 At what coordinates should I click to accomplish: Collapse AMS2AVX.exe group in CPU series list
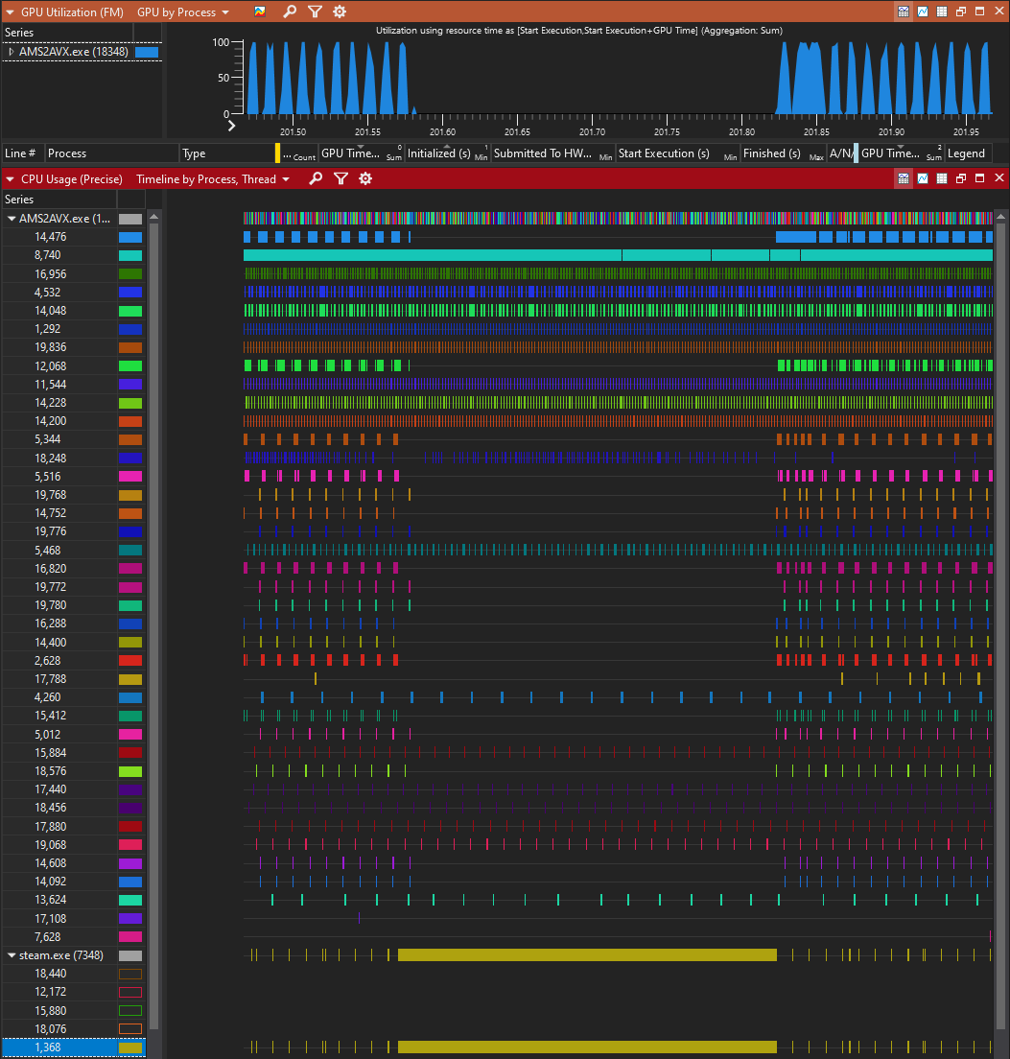click(12, 219)
